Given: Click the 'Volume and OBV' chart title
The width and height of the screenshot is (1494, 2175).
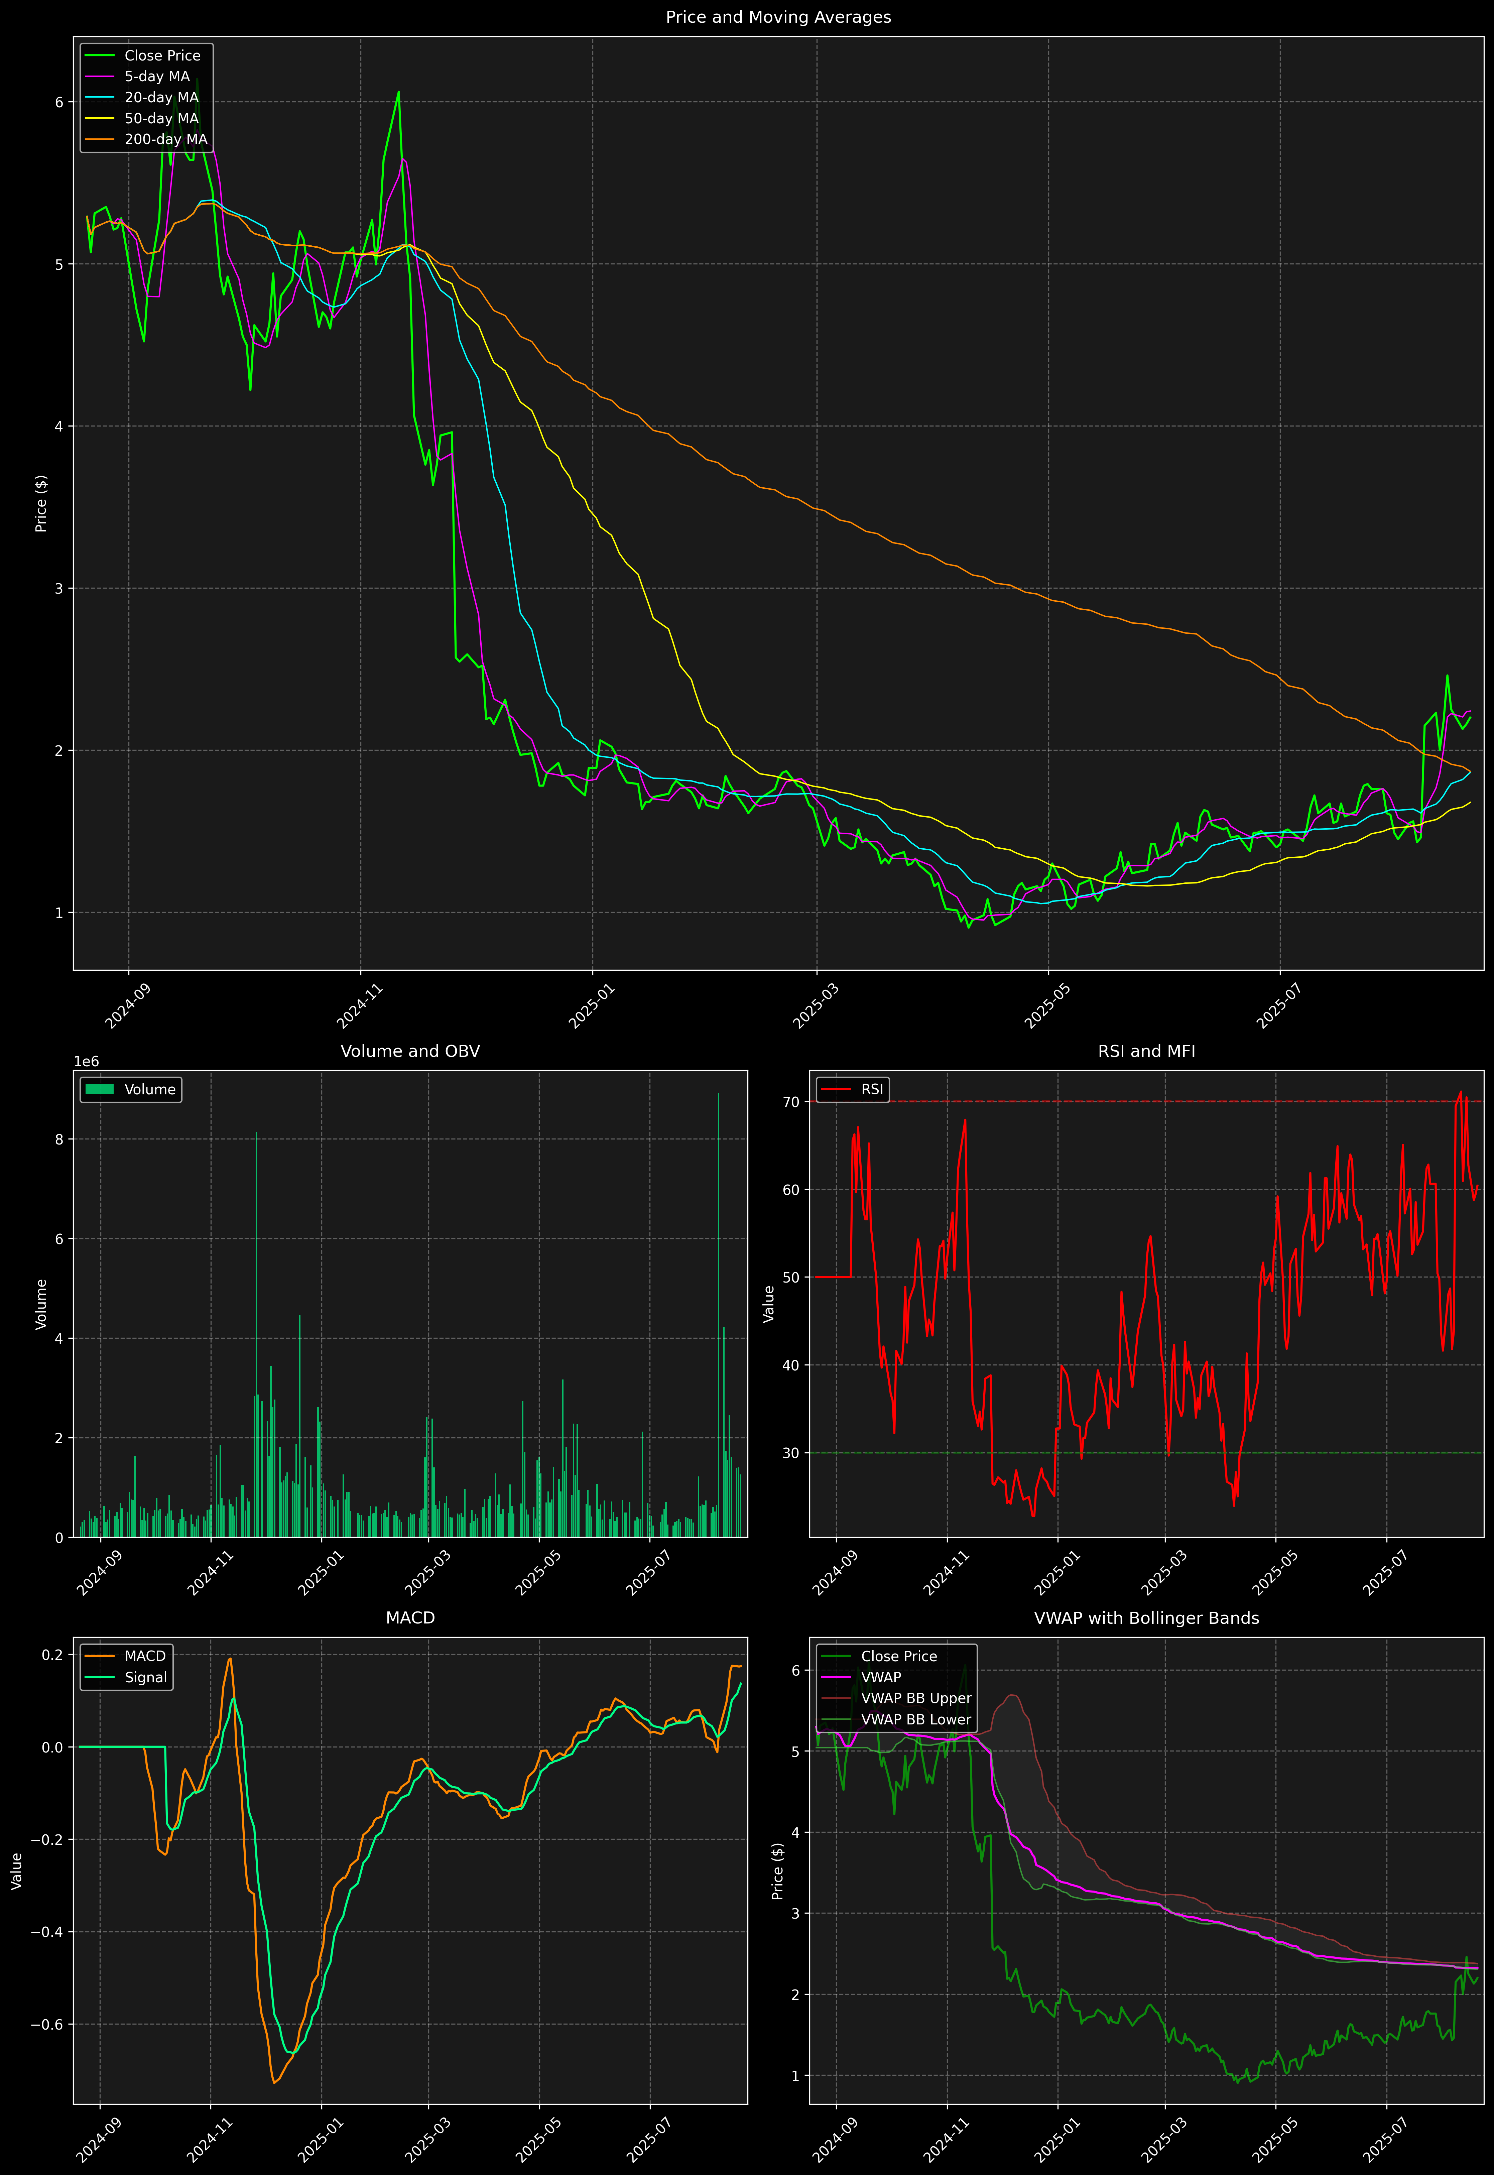Looking at the screenshot, I should (410, 1051).
